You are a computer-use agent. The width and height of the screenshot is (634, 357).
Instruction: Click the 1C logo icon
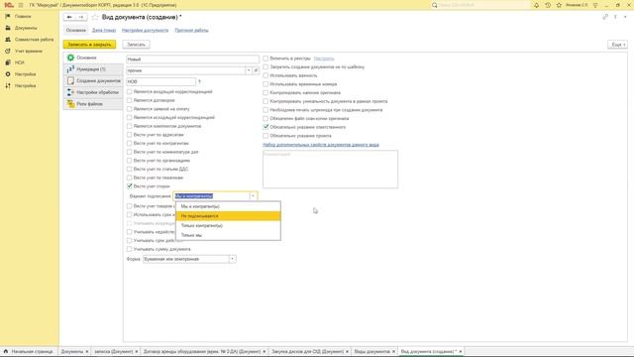pos(8,5)
